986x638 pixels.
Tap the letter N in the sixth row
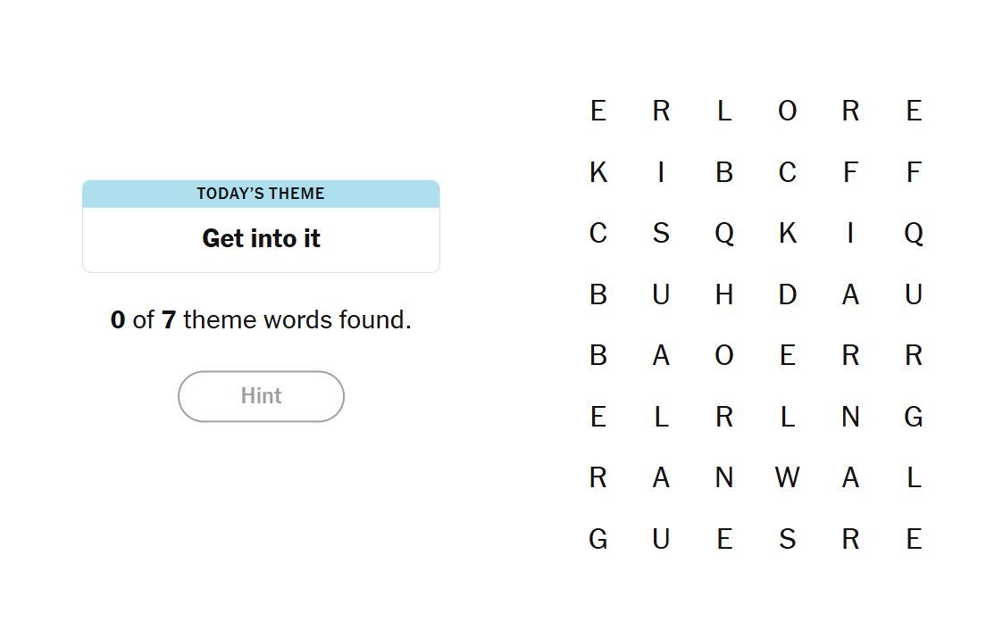(x=850, y=417)
